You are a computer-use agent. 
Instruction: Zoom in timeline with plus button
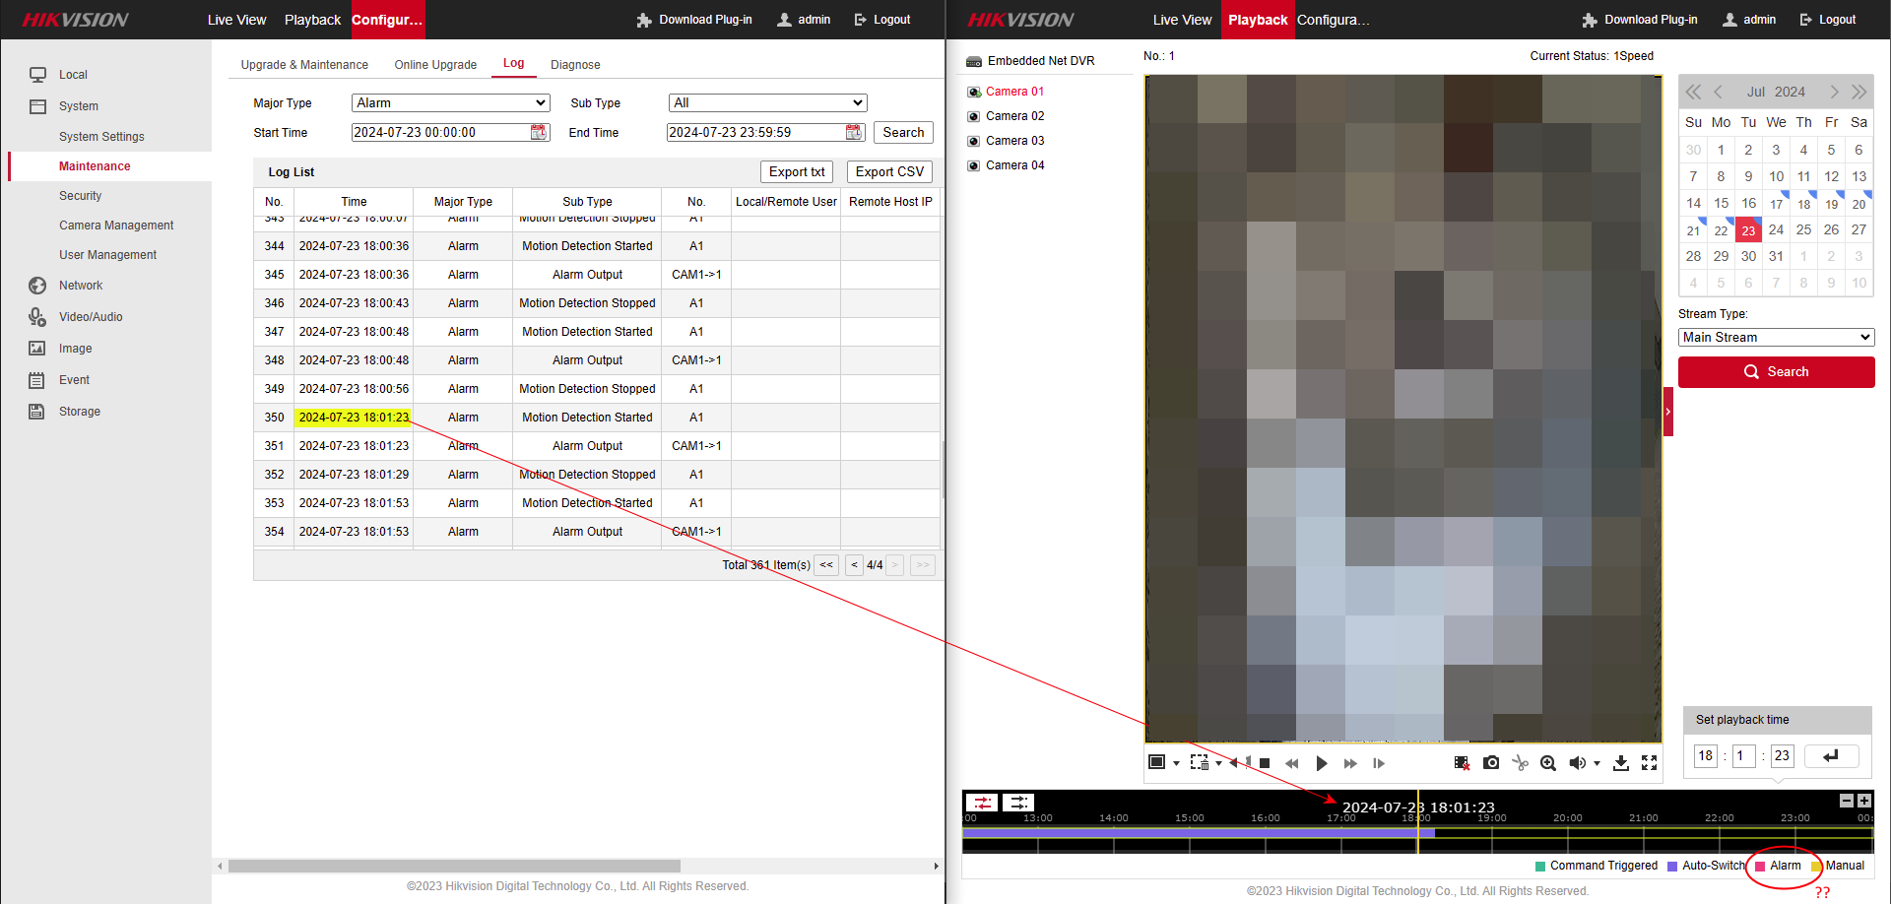[1863, 801]
